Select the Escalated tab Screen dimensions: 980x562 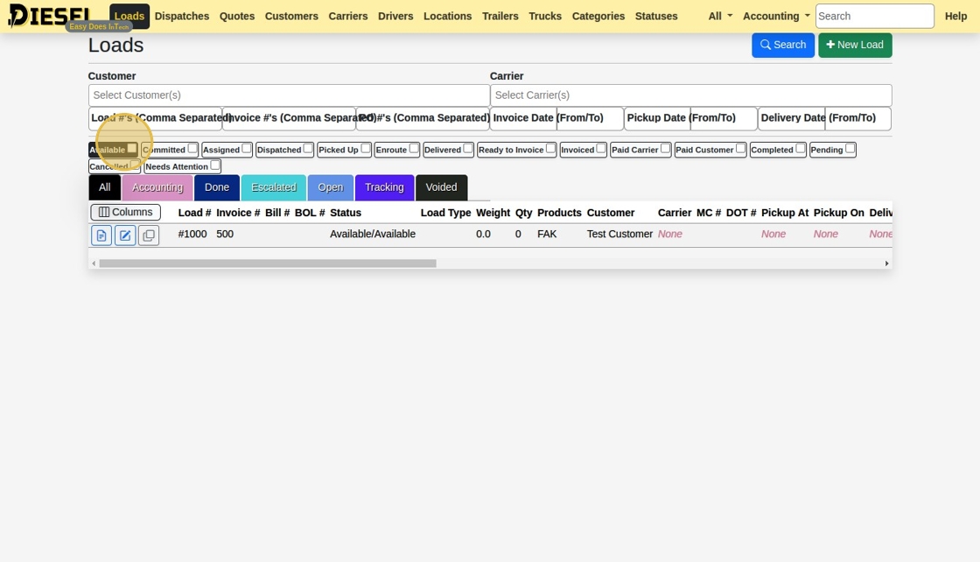(274, 187)
